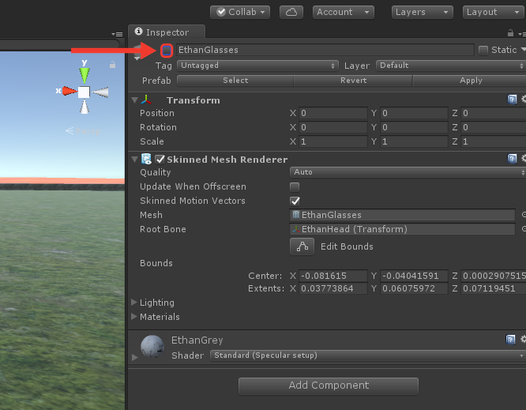Screen dimensions: 526x410
Task: Click the Root Bone field EthanHead (Transform)
Action: [402, 229]
